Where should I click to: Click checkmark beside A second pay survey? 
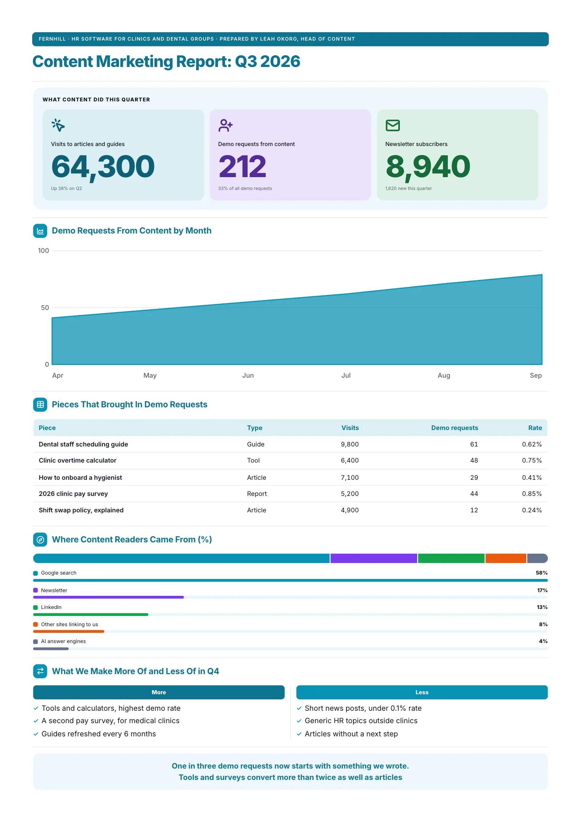coord(36,721)
